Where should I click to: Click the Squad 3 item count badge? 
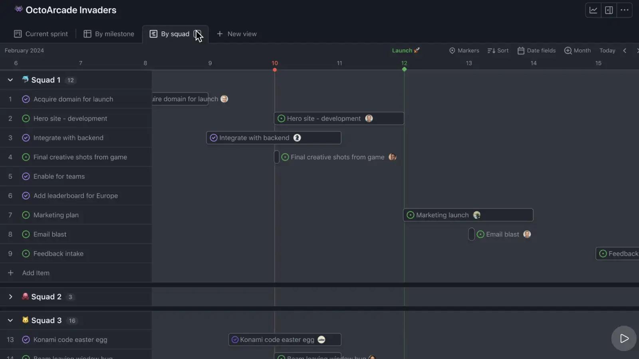point(72,321)
